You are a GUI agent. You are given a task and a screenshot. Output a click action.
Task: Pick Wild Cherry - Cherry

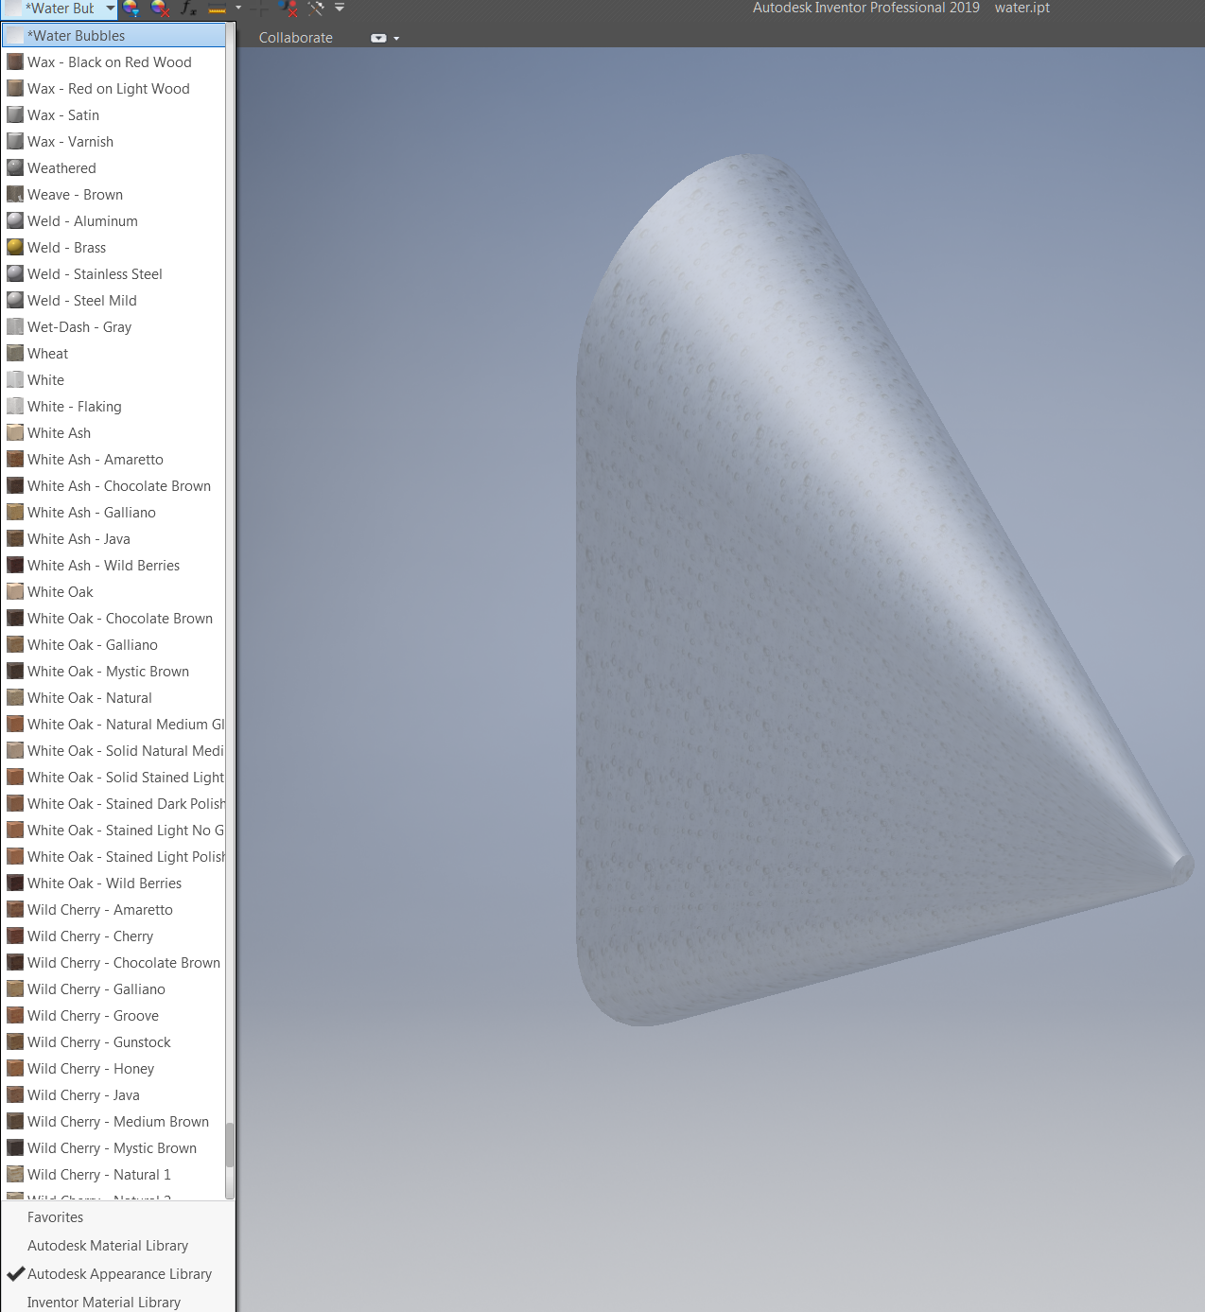(114, 936)
